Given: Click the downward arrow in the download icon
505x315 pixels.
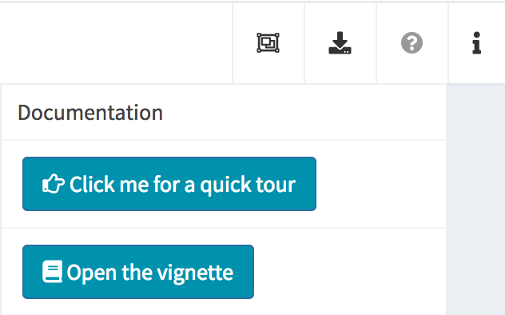Looking at the screenshot, I should (x=340, y=39).
